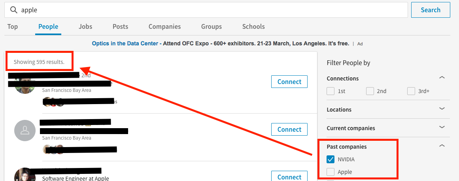Switch to the Jobs tab
459x181 pixels.
[x=85, y=26]
